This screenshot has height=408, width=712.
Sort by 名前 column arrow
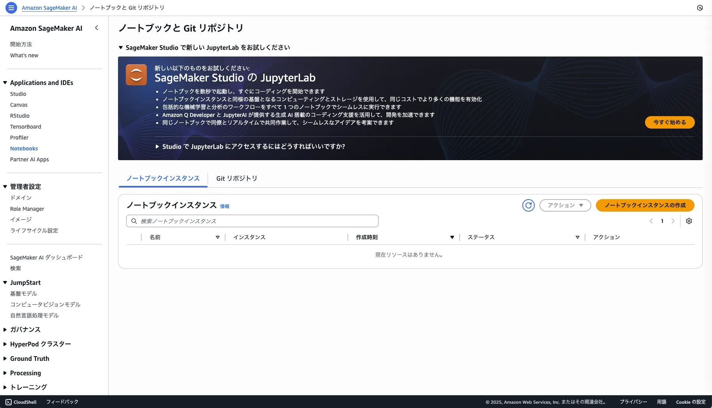pos(218,237)
